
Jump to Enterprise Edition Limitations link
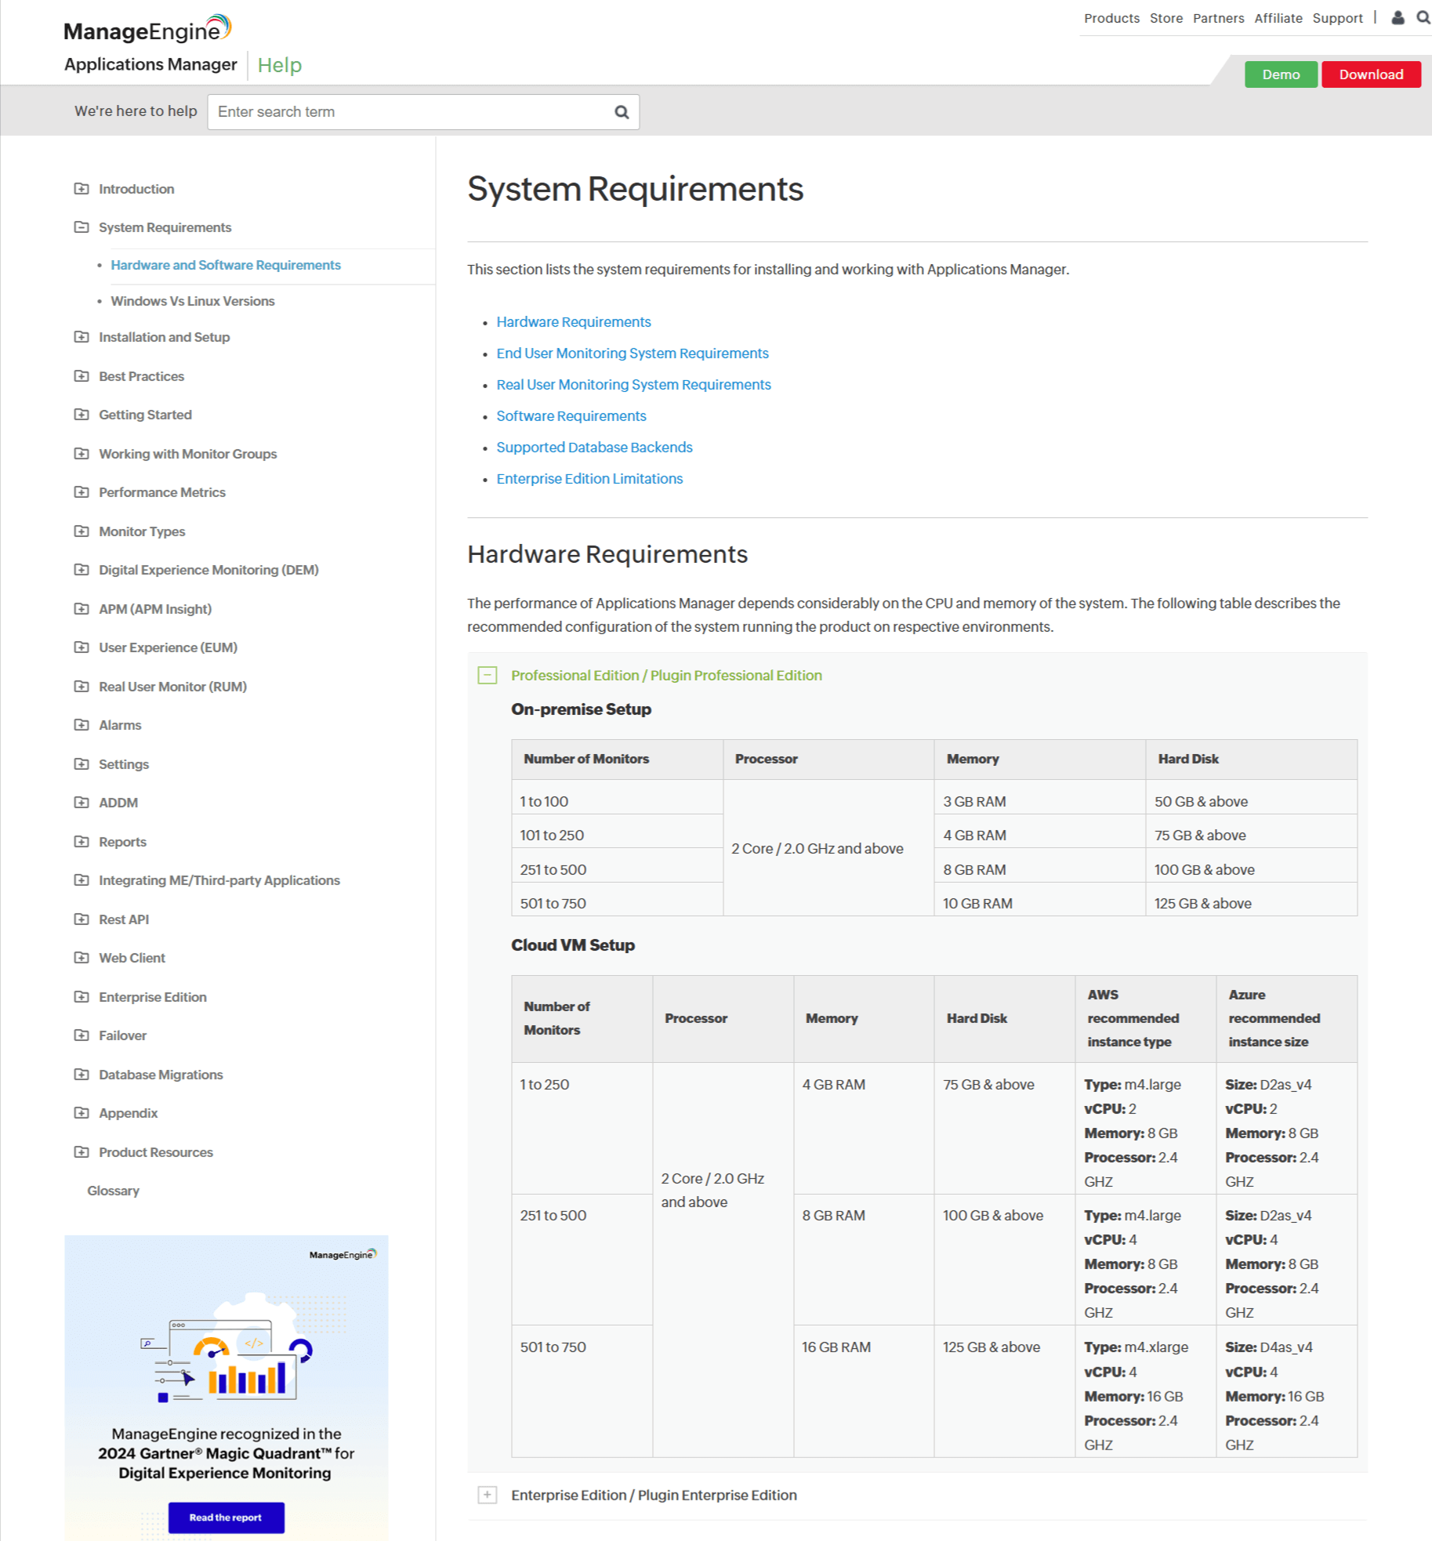pyautogui.click(x=589, y=479)
